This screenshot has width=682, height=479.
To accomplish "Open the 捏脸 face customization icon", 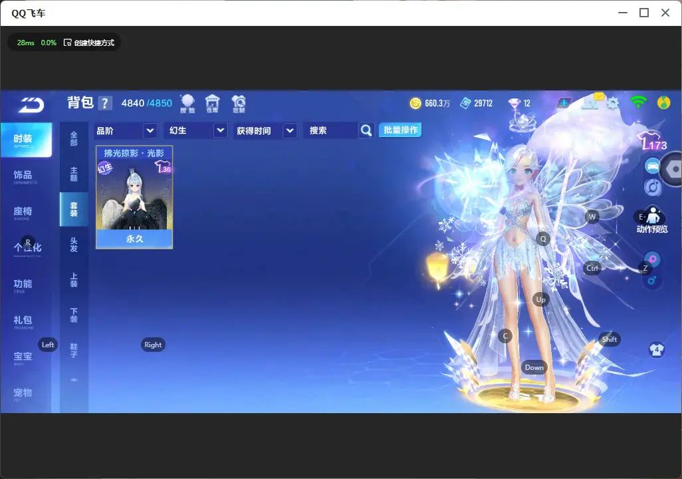I will click(187, 104).
